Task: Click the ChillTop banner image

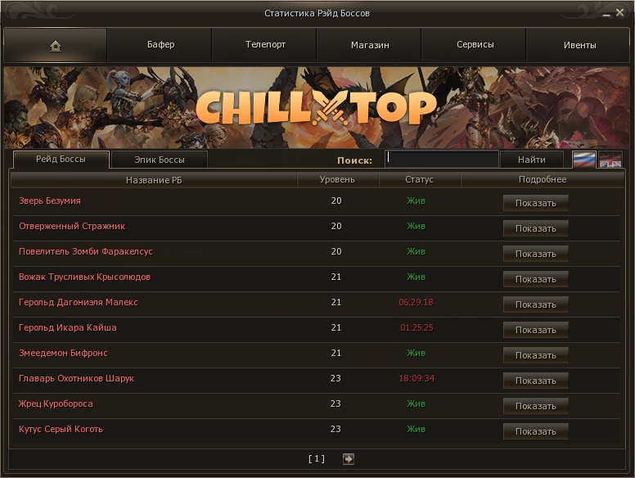Action: point(317,107)
